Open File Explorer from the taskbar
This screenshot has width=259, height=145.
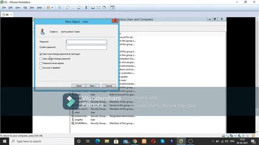pyautogui.click(x=107, y=141)
